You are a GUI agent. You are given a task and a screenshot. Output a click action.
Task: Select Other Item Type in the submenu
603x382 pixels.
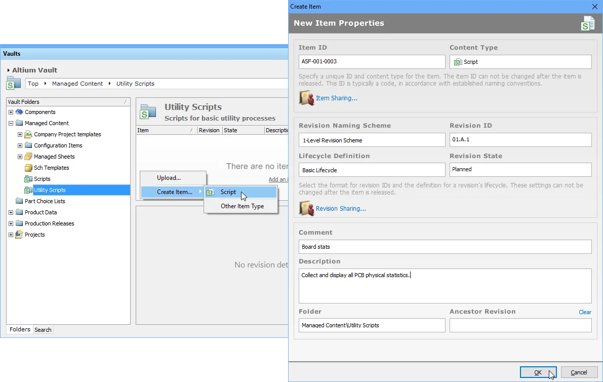[x=240, y=206]
